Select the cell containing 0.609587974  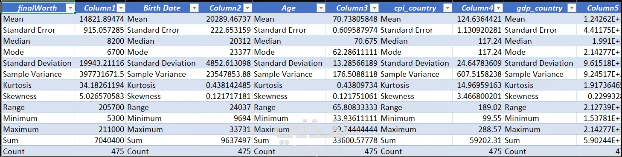(x=352, y=30)
